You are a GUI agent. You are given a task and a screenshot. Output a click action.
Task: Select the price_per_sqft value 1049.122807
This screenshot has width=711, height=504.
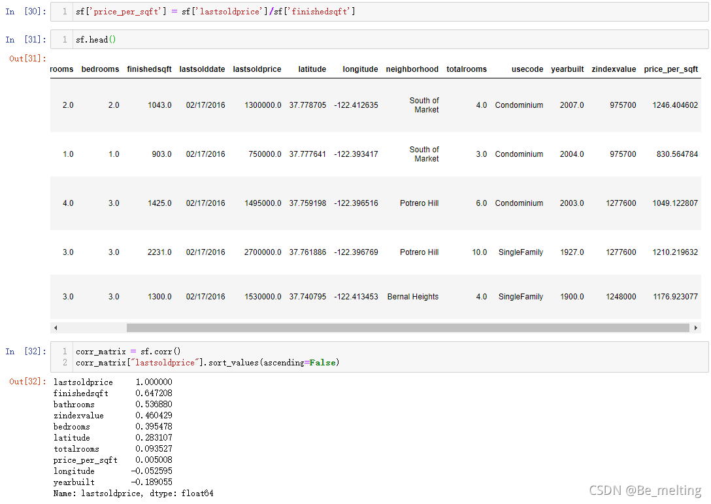click(675, 203)
